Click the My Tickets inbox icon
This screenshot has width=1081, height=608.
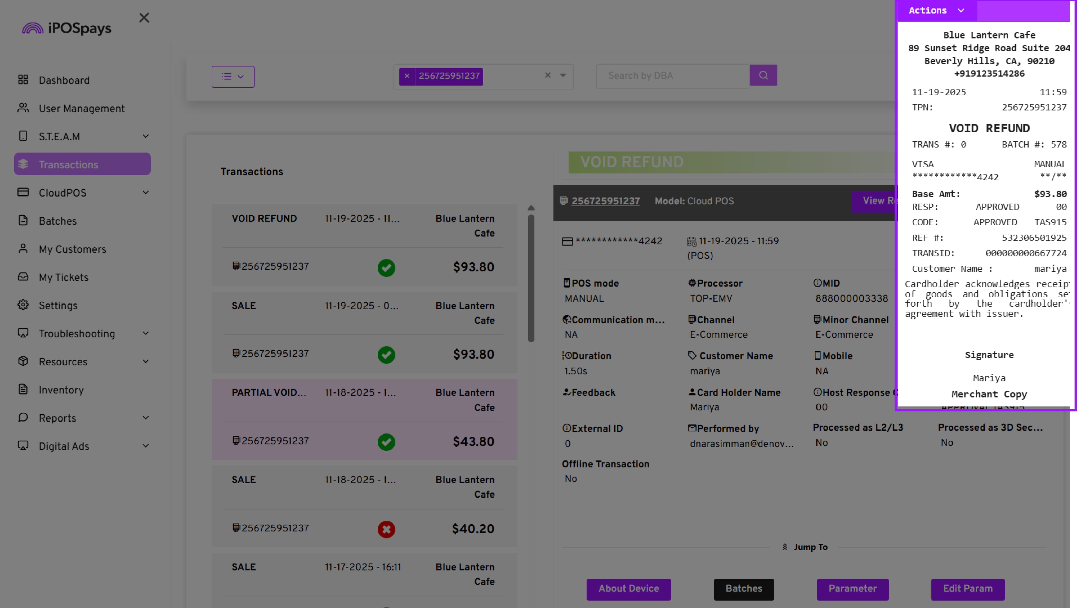(23, 277)
